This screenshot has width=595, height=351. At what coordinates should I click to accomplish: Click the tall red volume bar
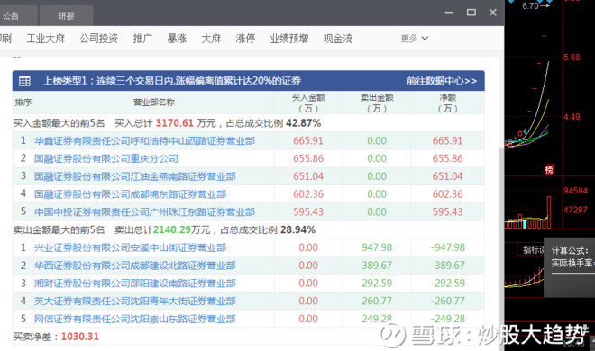(x=549, y=212)
